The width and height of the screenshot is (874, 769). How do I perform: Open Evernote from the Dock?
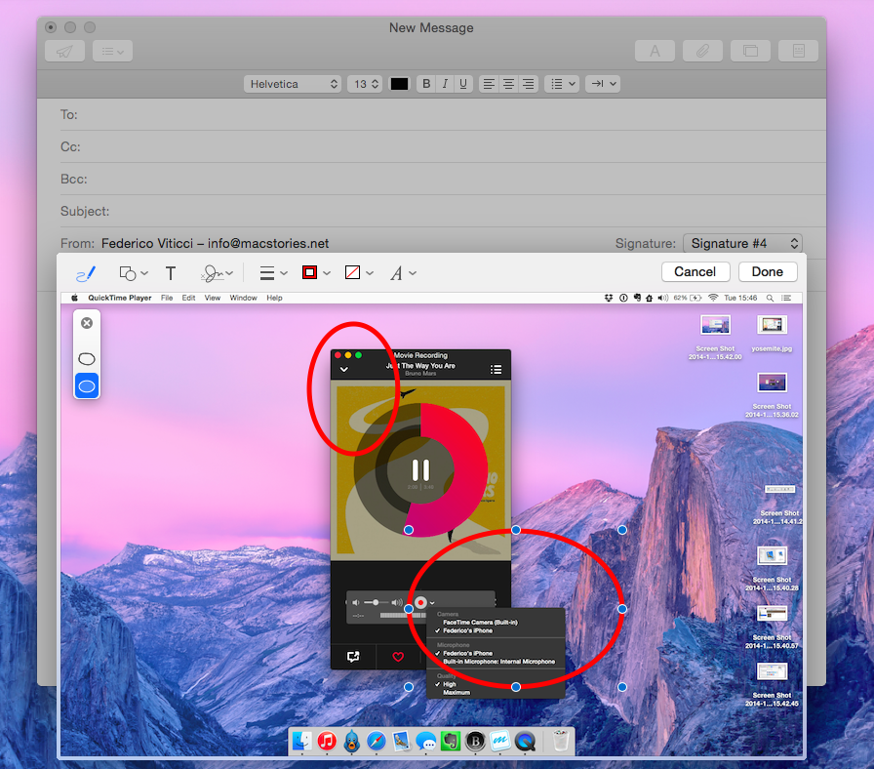click(450, 742)
